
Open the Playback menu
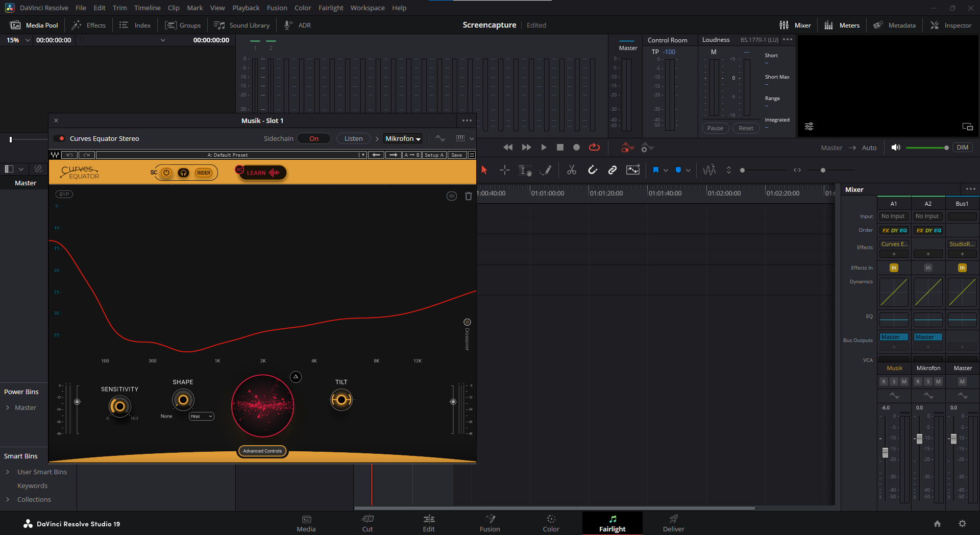(246, 8)
